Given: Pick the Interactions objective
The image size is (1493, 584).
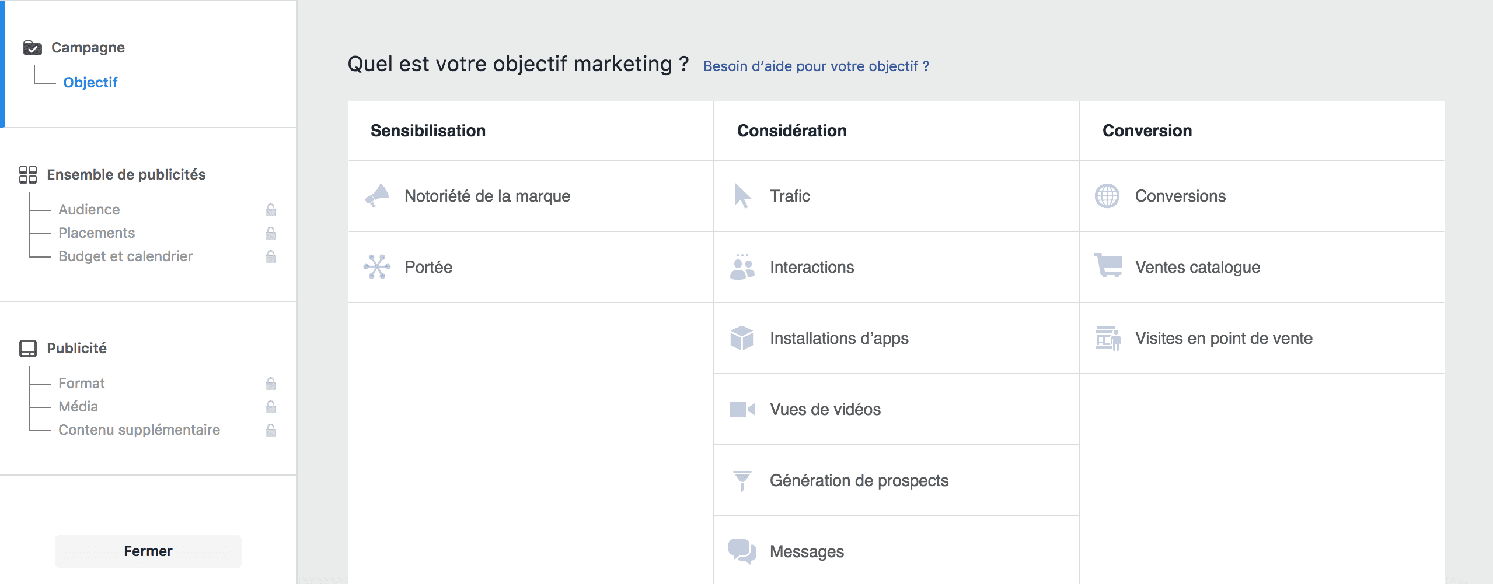Looking at the screenshot, I should (x=897, y=267).
